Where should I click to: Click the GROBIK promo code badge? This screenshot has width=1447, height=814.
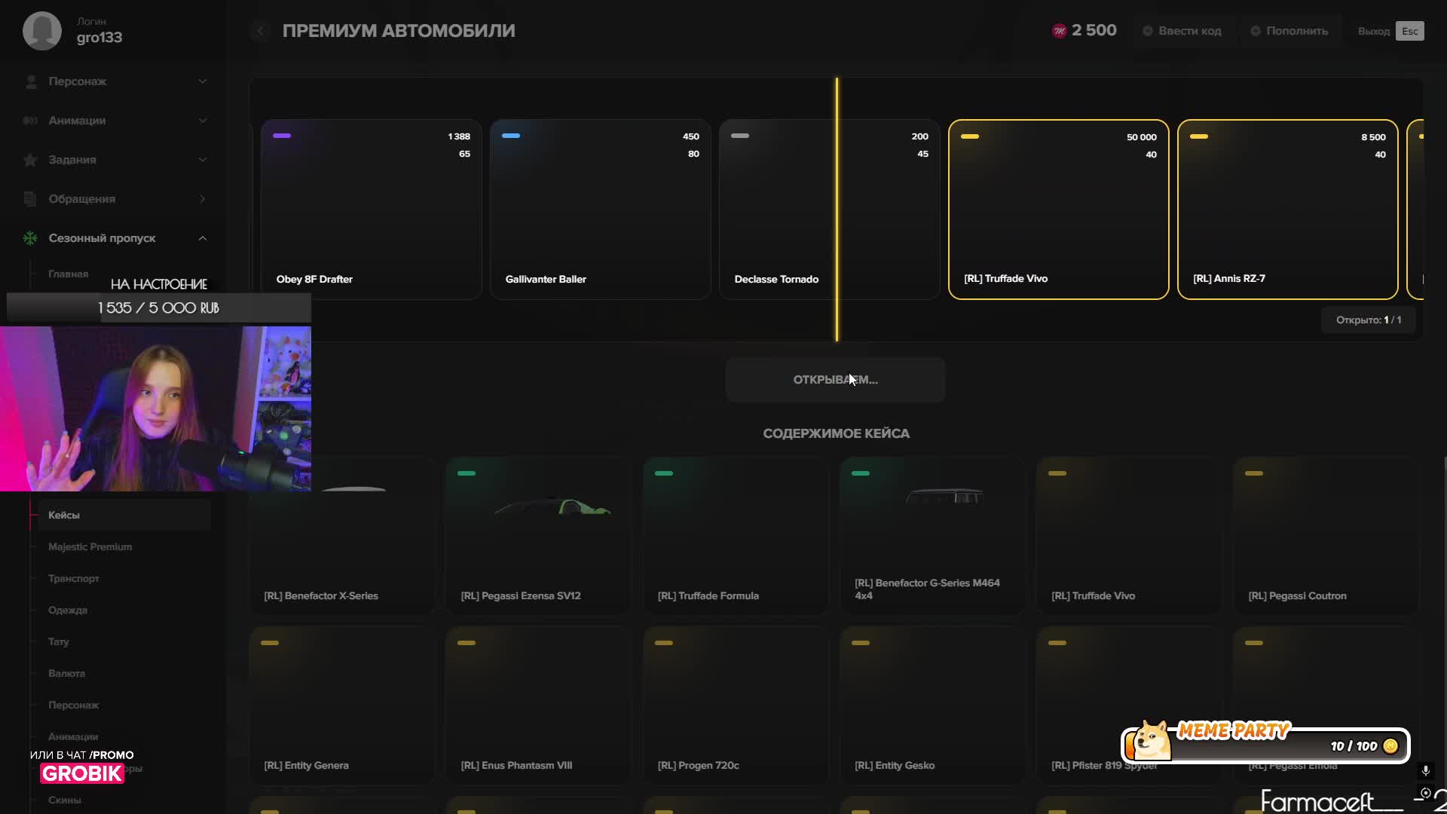(81, 773)
